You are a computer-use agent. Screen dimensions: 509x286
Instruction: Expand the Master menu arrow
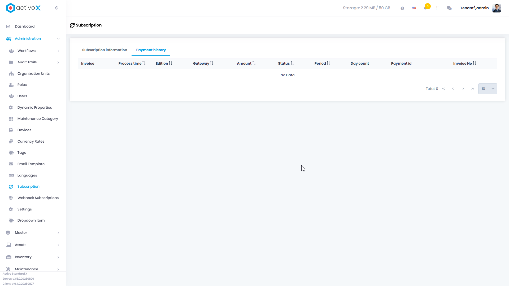(58, 233)
